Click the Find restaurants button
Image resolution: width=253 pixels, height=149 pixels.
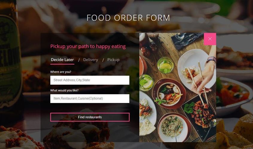[90, 117]
